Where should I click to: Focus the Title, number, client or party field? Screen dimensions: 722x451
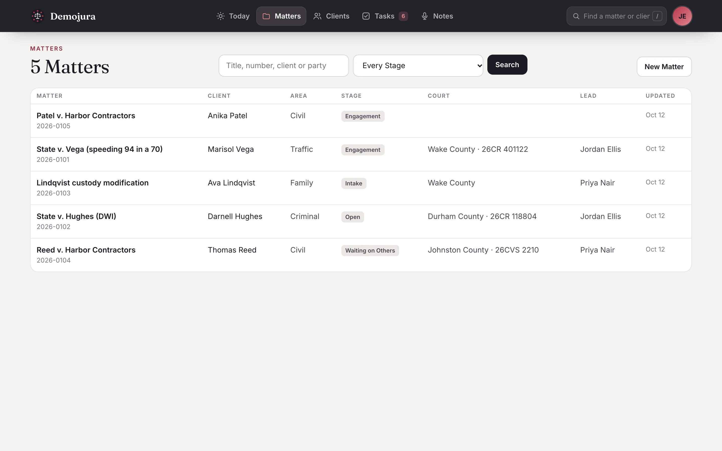click(284, 66)
